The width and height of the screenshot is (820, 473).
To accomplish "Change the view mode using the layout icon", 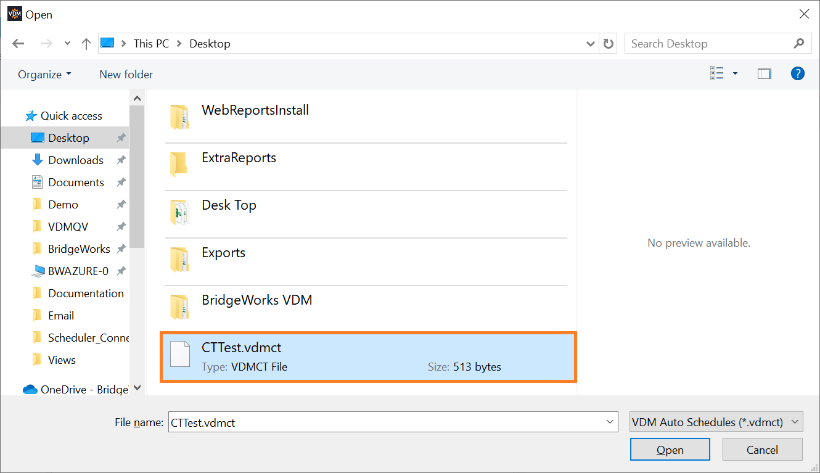I will click(717, 73).
